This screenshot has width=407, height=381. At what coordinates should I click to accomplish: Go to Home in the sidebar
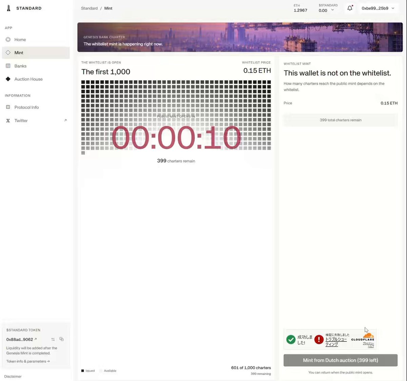tap(36, 40)
